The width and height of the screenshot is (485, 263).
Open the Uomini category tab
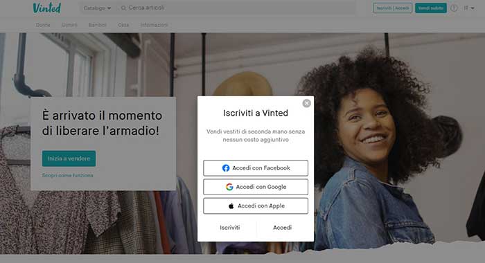coord(69,25)
